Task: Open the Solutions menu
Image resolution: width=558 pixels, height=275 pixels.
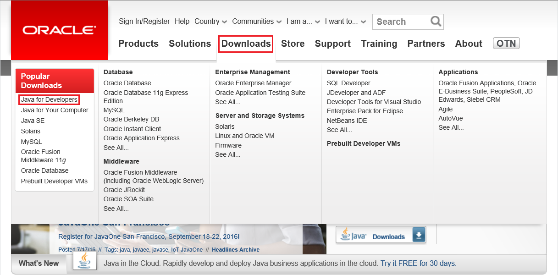Action: click(190, 44)
